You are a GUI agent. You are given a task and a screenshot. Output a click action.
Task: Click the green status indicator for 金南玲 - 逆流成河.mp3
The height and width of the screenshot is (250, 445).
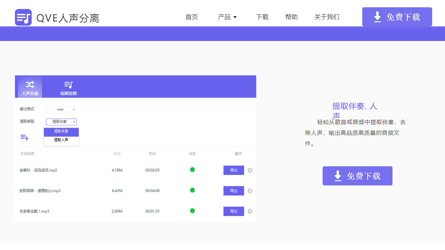pos(192,170)
